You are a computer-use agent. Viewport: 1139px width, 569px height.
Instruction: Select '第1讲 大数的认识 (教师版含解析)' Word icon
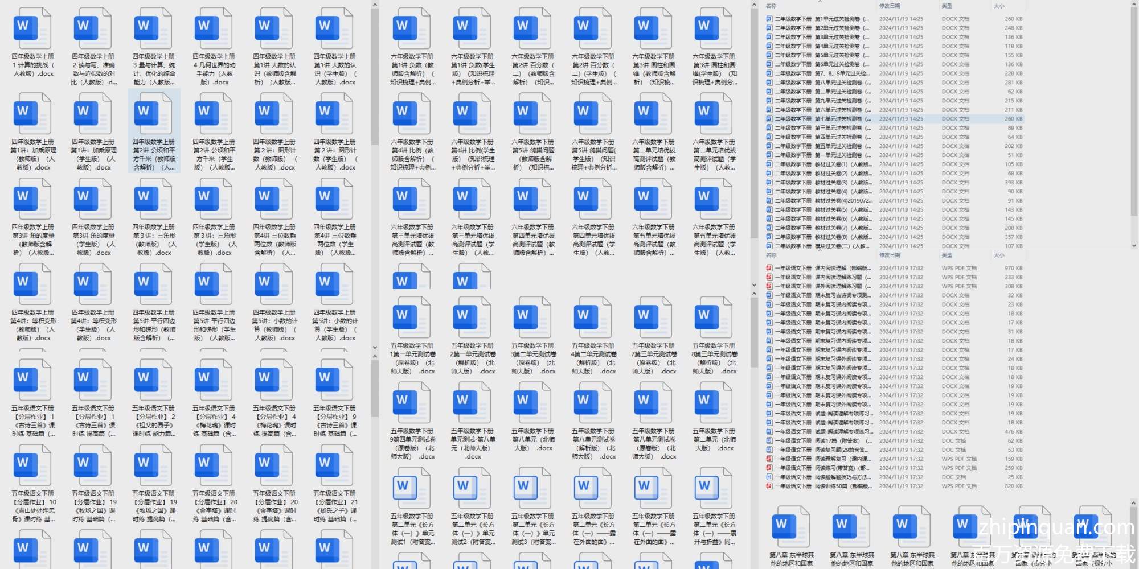(274, 28)
